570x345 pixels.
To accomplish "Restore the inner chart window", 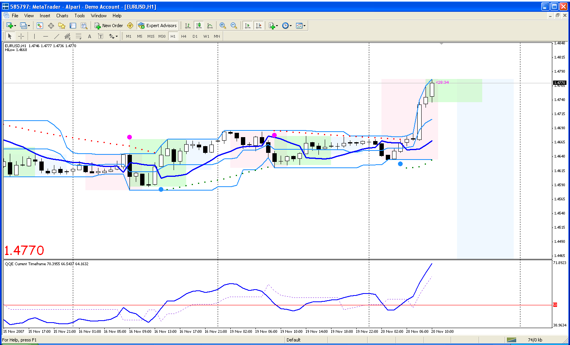I will point(557,16).
